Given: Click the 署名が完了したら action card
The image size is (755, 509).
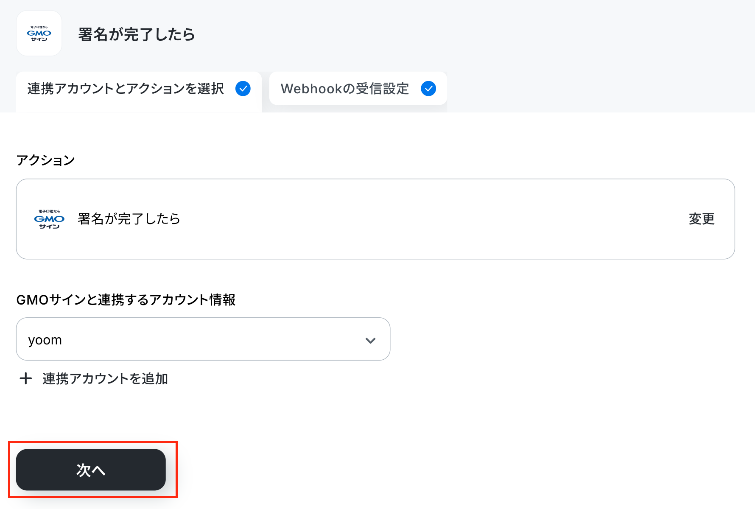Looking at the screenshot, I should pyautogui.click(x=375, y=219).
